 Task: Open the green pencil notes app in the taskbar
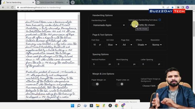coord(104,106)
